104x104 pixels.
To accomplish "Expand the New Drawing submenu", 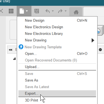I will (x=57, y=40).
